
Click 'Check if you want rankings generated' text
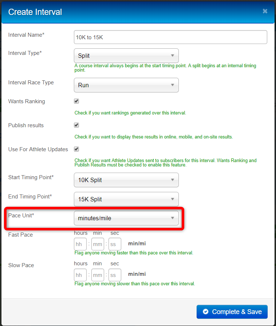coord(130,113)
